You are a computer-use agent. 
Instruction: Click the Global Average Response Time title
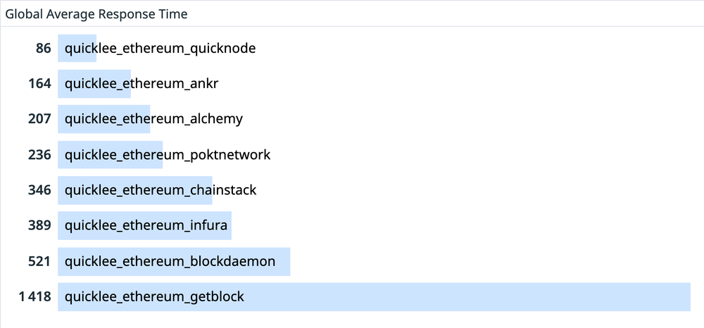(96, 14)
